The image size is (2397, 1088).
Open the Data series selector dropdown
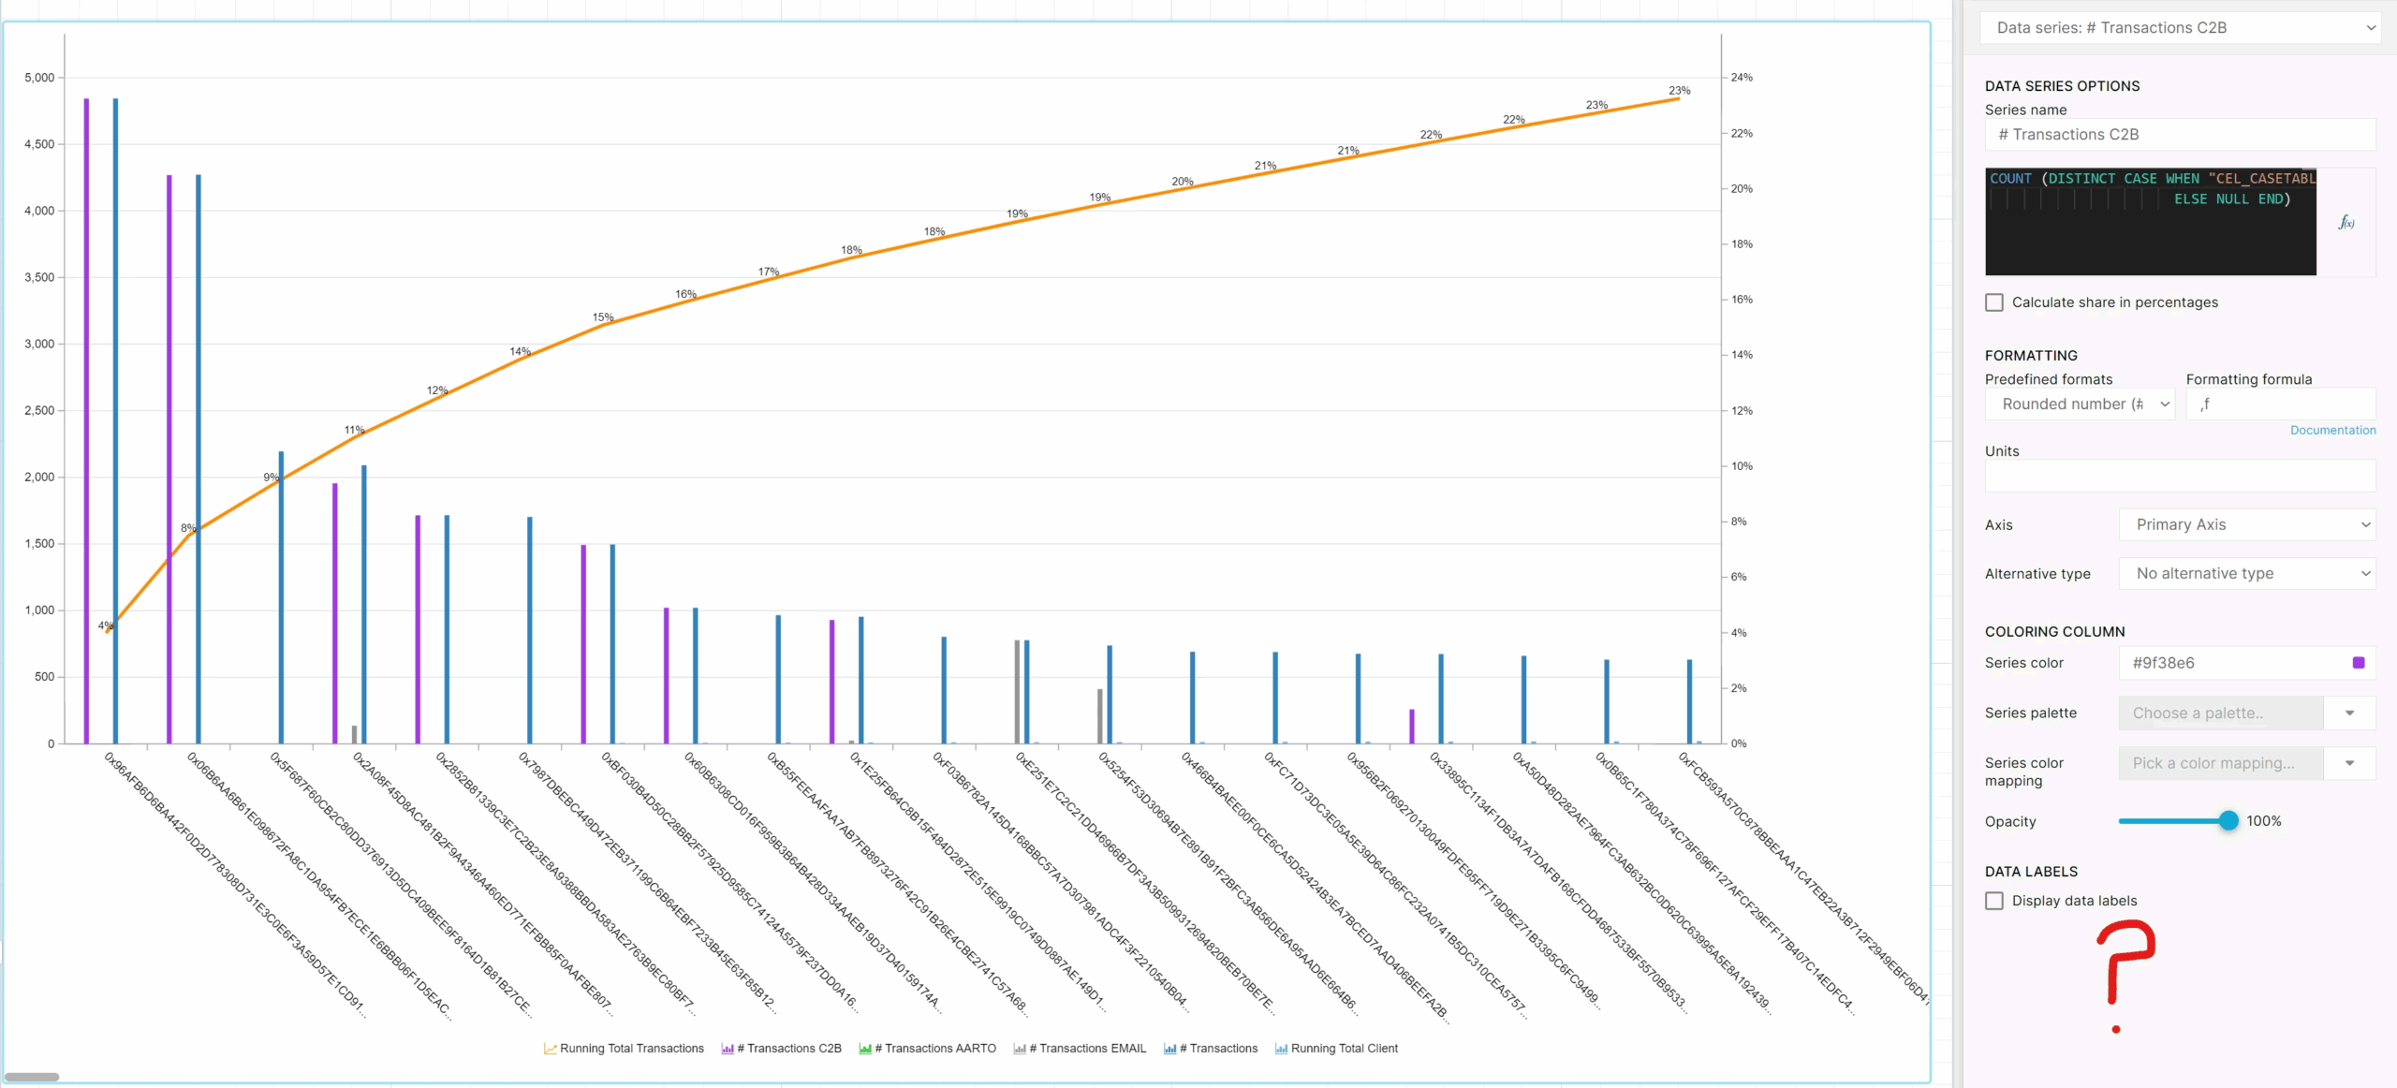click(2180, 27)
